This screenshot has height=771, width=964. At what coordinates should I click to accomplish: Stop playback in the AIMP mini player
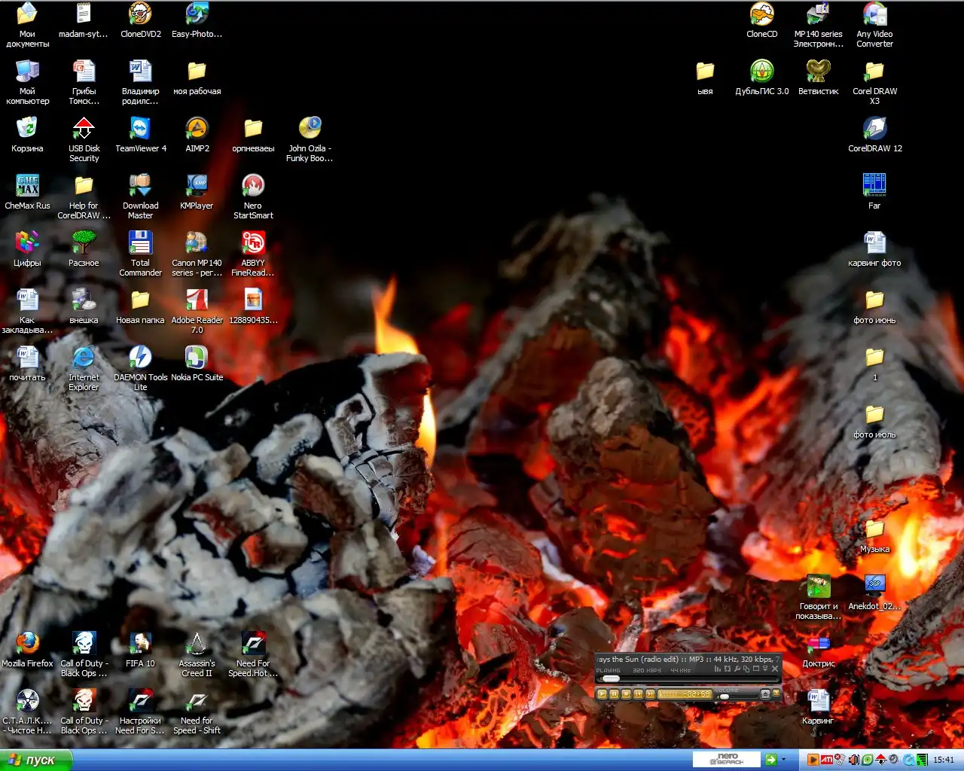pyautogui.click(x=626, y=693)
